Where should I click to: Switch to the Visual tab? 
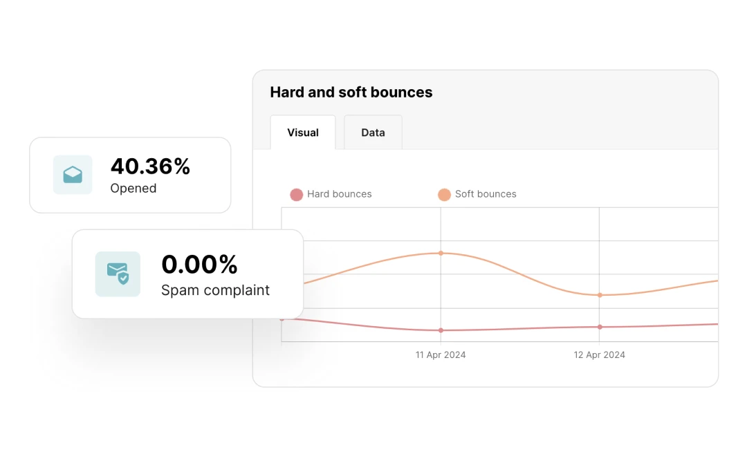[x=303, y=133]
